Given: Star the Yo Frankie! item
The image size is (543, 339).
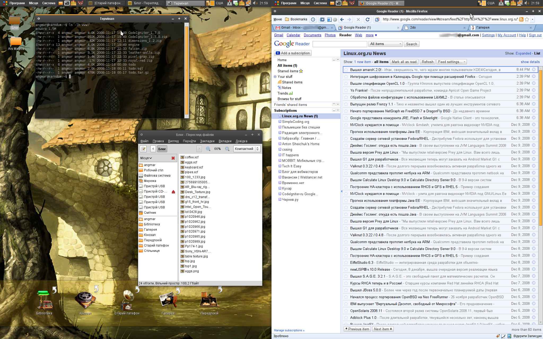Looking at the screenshot, I should tap(346, 90).
